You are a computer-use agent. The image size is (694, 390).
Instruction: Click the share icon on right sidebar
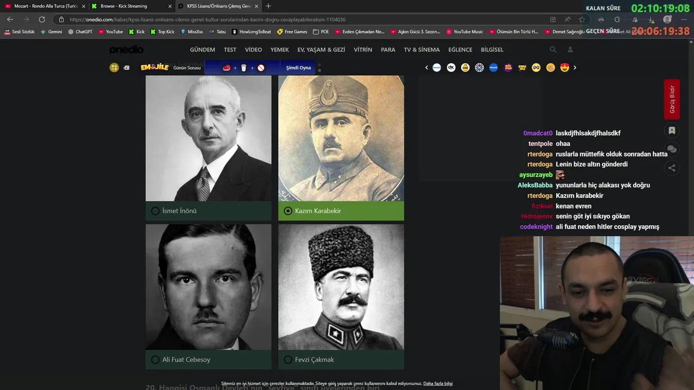pos(672,168)
